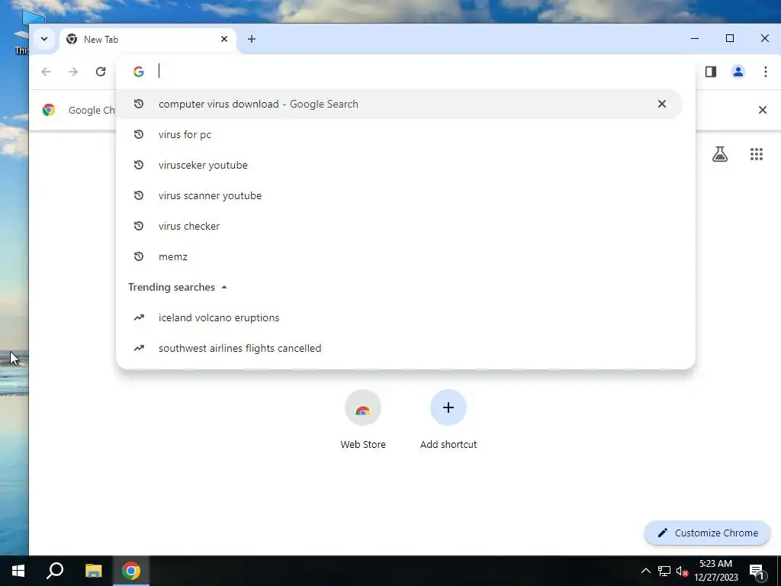Open the Google apps grid
The image size is (781, 586).
[x=757, y=154]
